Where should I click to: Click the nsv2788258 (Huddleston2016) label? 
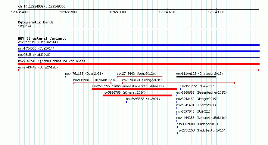[x=201, y=130]
